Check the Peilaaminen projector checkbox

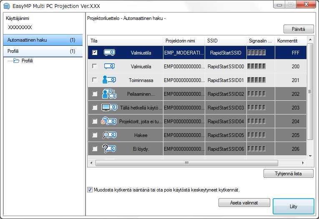(95, 94)
